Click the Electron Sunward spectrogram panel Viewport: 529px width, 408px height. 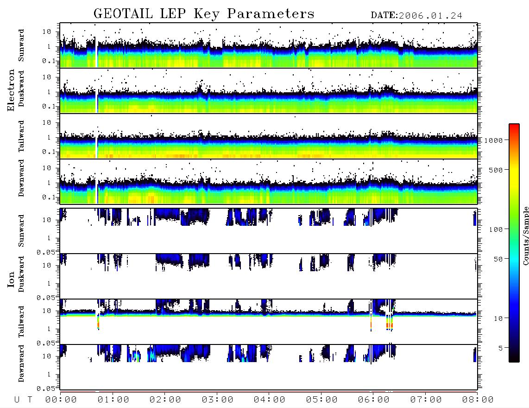click(x=269, y=45)
